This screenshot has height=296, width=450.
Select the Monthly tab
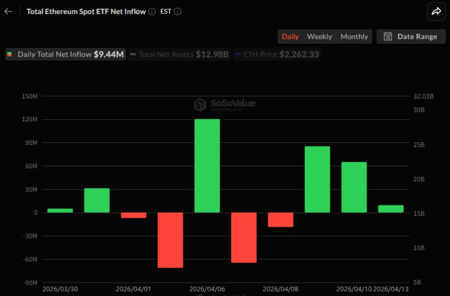point(354,37)
